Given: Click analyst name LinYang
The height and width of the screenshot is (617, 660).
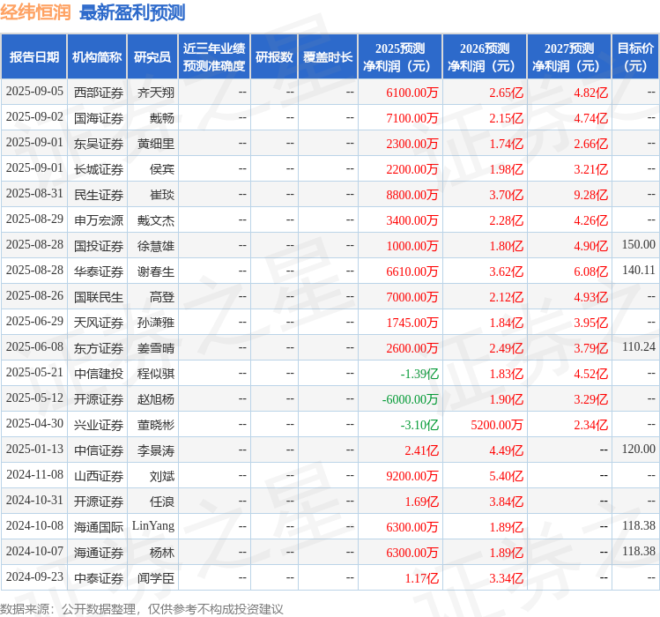Looking at the screenshot, I should point(153,526).
